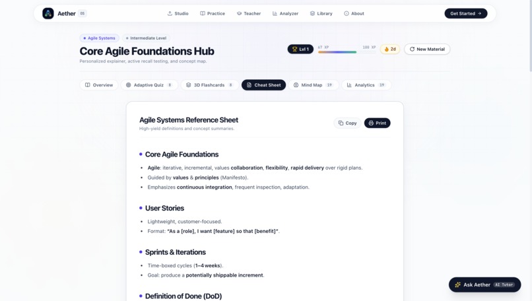Click the Core Agile Foundations Hub title

coord(147,51)
